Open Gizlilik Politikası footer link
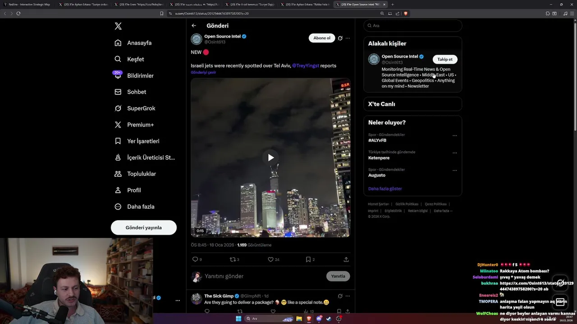The height and width of the screenshot is (324, 577). tap(407, 204)
